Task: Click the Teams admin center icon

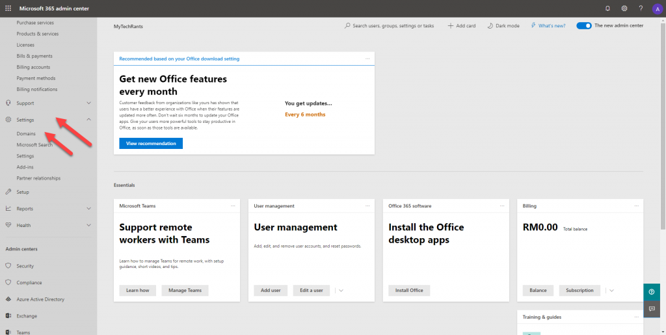Action: pyautogui.click(x=8, y=332)
